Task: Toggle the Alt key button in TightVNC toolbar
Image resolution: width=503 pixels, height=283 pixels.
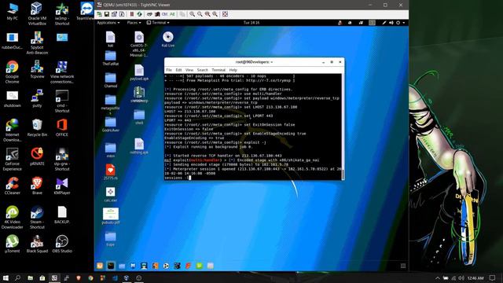Action: (172, 14)
